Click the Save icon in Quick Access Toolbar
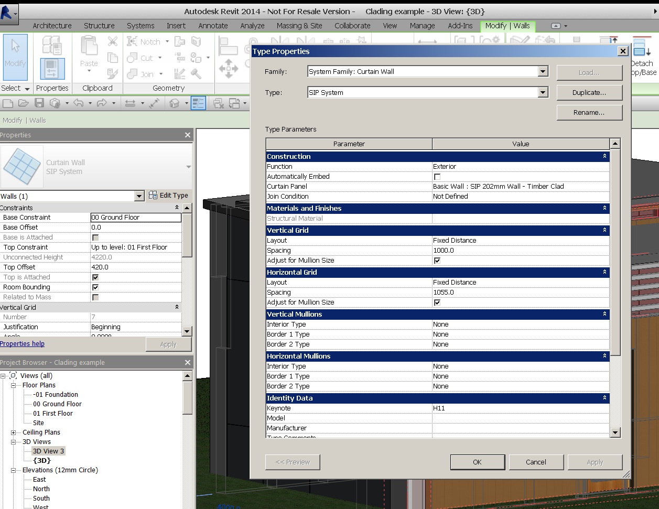 [x=38, y=103]
